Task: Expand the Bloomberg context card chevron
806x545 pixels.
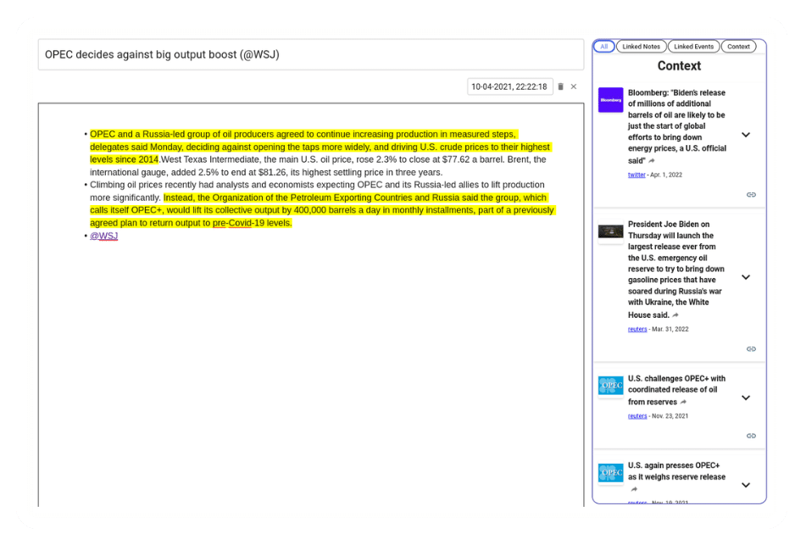Action: tap(746, 135)
